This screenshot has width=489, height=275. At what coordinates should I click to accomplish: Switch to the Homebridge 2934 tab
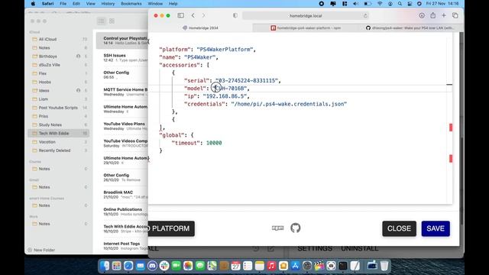[x=200, y=27]
